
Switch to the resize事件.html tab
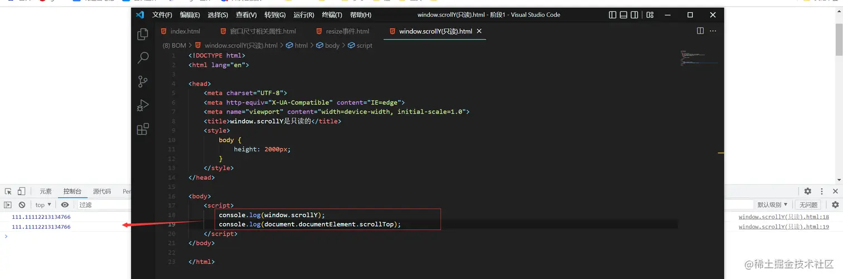click(x=342, y=31)
